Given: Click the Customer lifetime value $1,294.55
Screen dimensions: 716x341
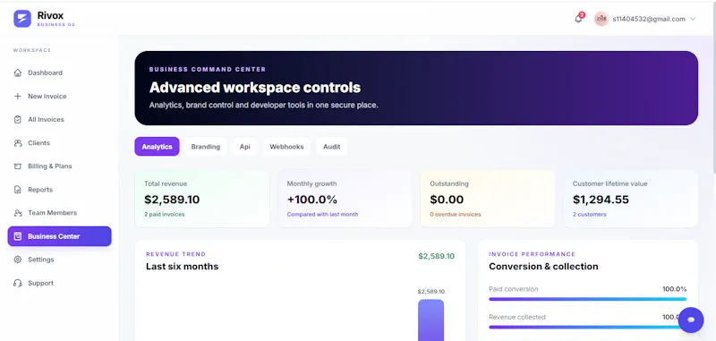Looking at the screenshot, I should coord(601,200).
